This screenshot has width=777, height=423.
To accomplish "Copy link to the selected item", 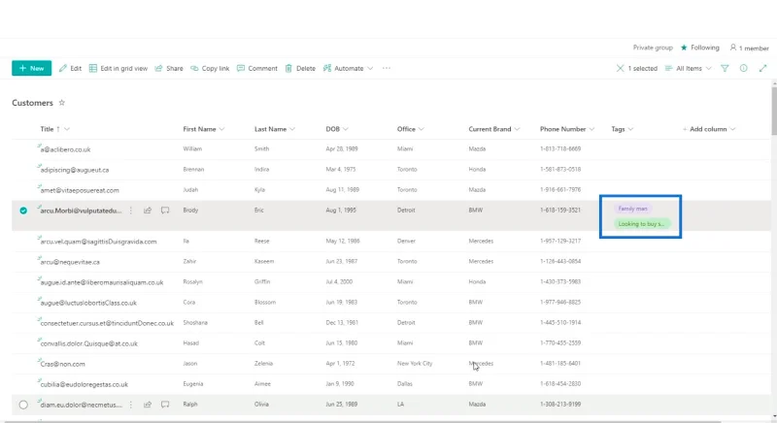I will click(x=210, y=68).
